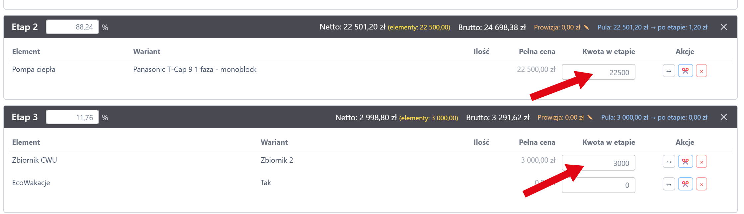The height and width of the screenshot is (214, 744).
Task: Split the Zbiornik CWU row with scissors
Action: [x=685, y=162]
